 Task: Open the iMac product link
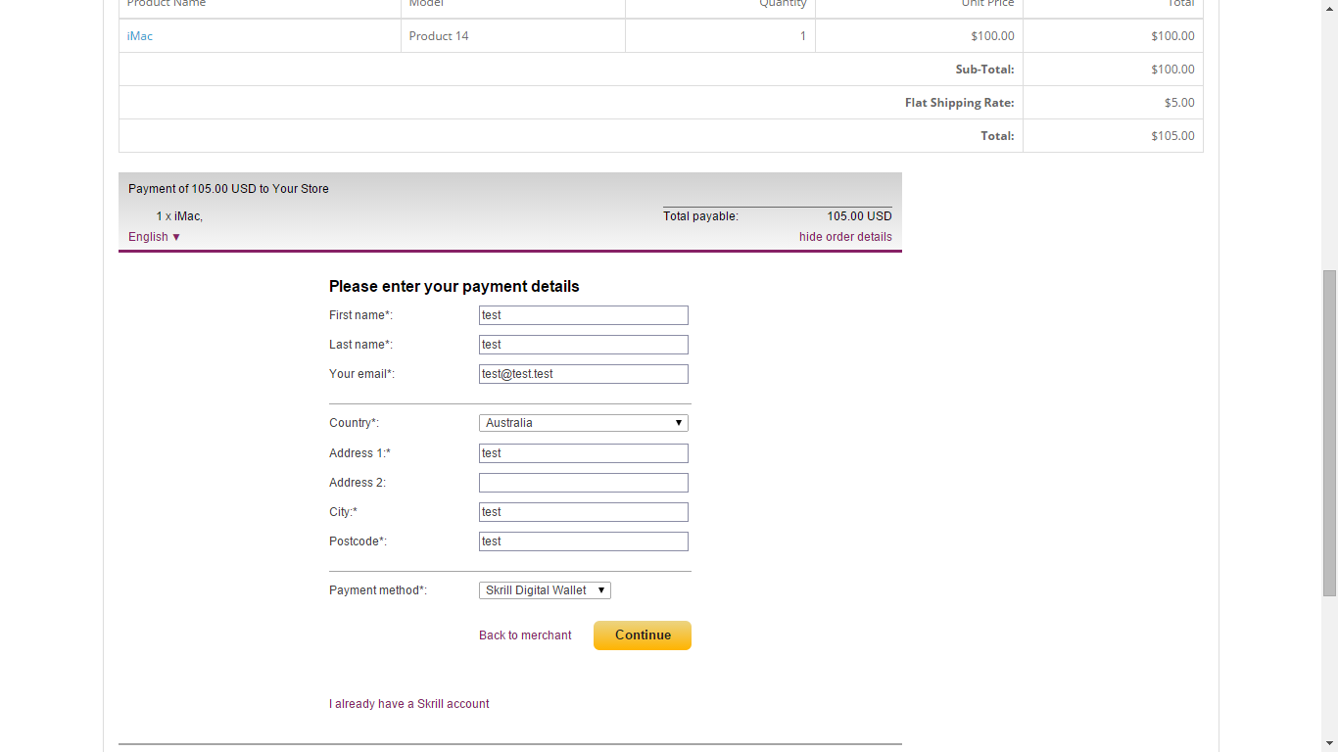pyautogui.click(x=140, y=36)
